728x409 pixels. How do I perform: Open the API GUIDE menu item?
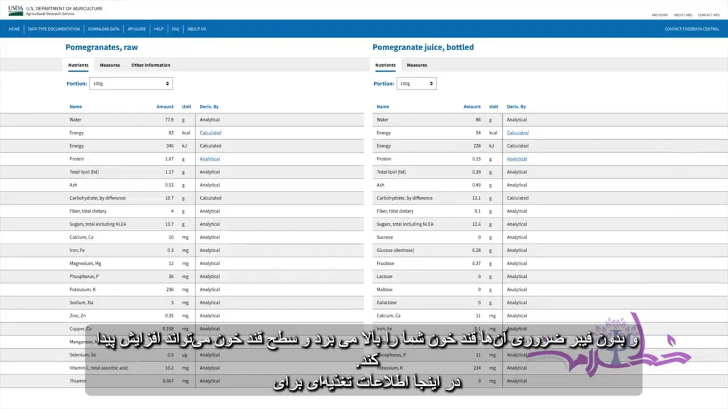pos(136,29)
